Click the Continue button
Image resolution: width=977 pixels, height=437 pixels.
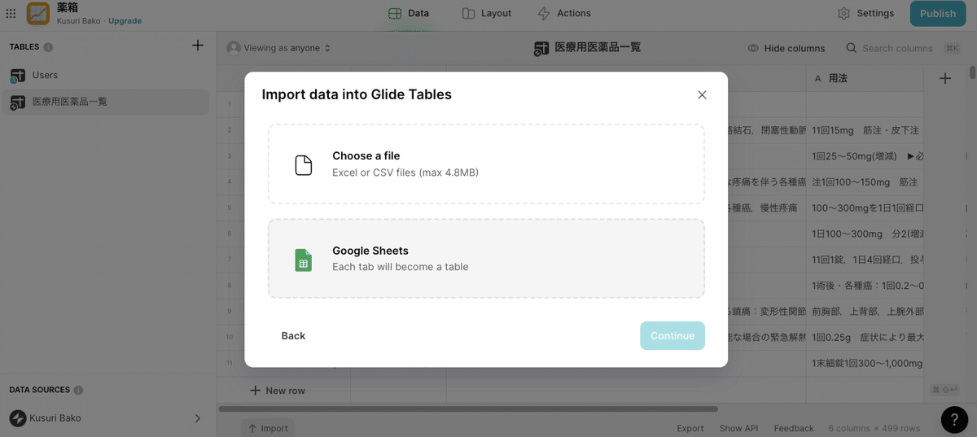click(x=673, y=335)
